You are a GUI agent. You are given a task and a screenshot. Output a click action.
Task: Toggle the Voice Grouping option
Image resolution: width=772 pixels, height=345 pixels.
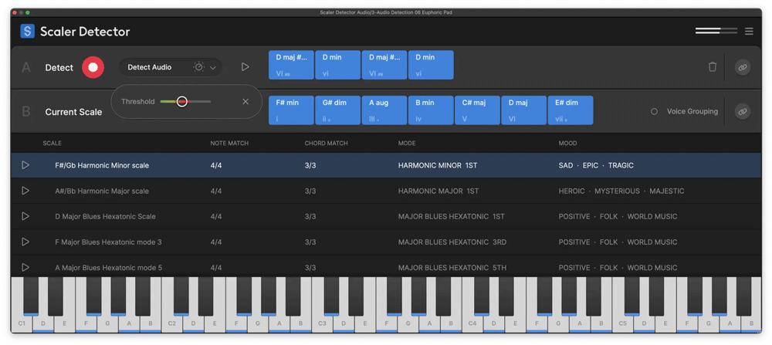654,111
